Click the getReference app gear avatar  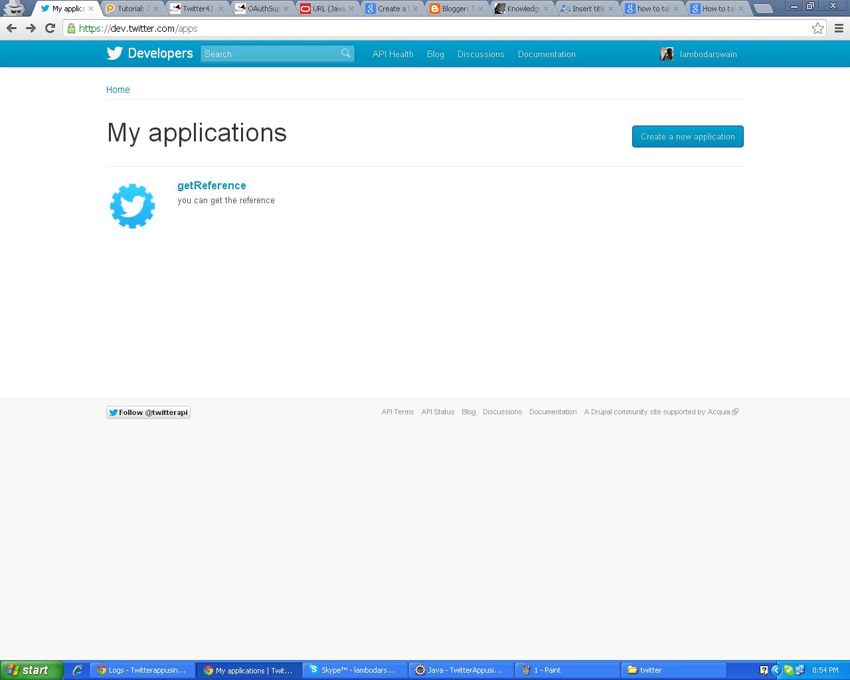132,205
